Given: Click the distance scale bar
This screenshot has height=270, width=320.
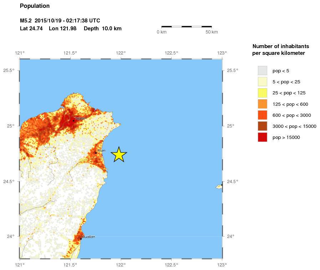Looking at the screenshot, I should [186, 26].
